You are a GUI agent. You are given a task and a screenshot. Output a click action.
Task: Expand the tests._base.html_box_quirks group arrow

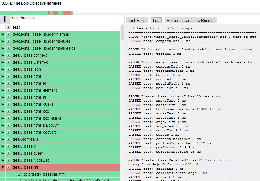click(x=3, y=118)
